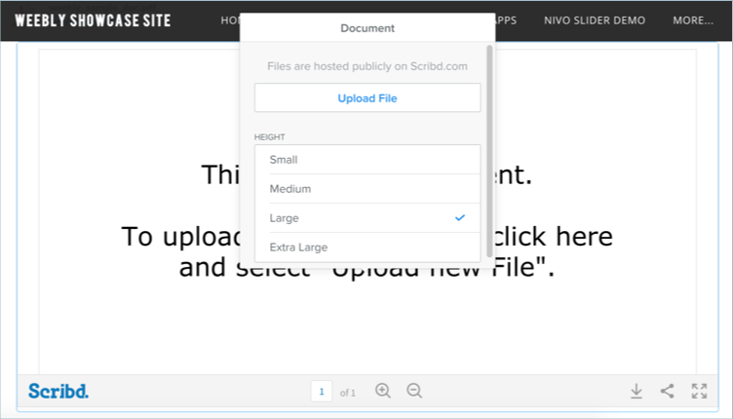
Task: Zoom in on the Scribd document
Action: (x=383, y=391)
